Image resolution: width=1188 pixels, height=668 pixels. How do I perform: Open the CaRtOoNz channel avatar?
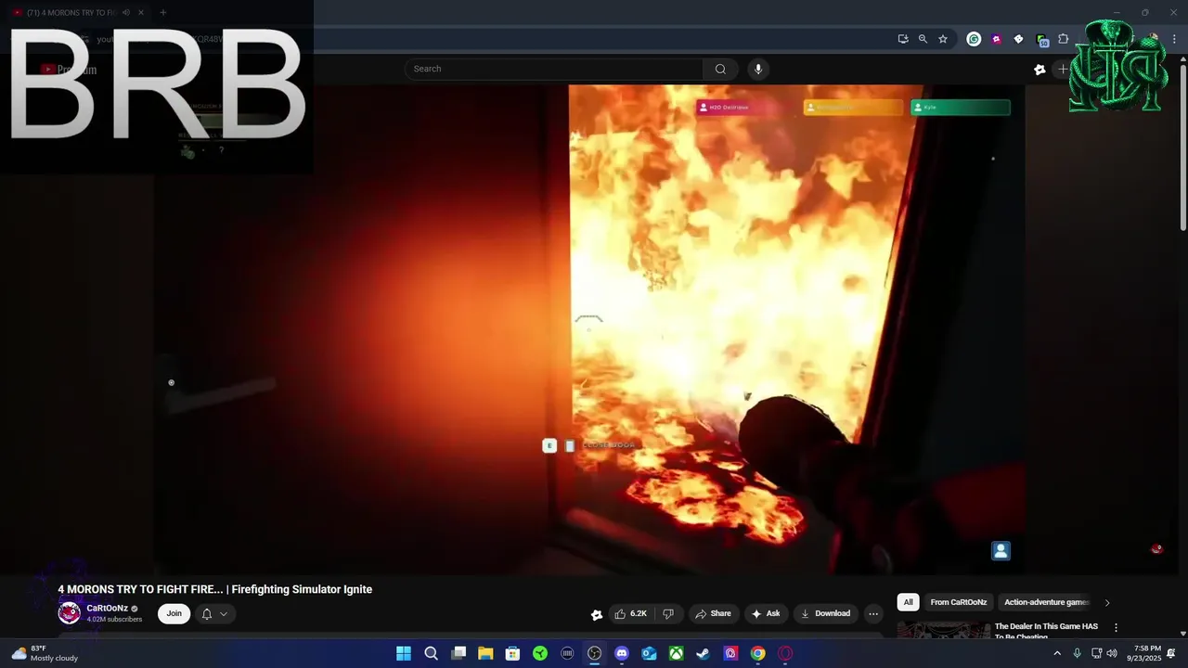click(70, 613)
